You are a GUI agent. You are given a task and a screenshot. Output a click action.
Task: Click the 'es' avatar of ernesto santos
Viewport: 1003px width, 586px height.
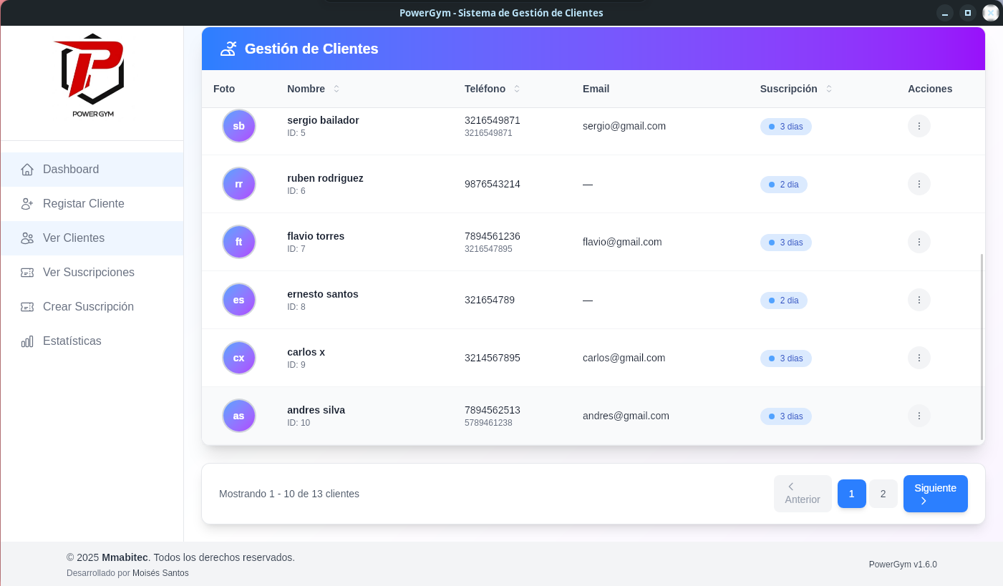(x=239, y=300)
